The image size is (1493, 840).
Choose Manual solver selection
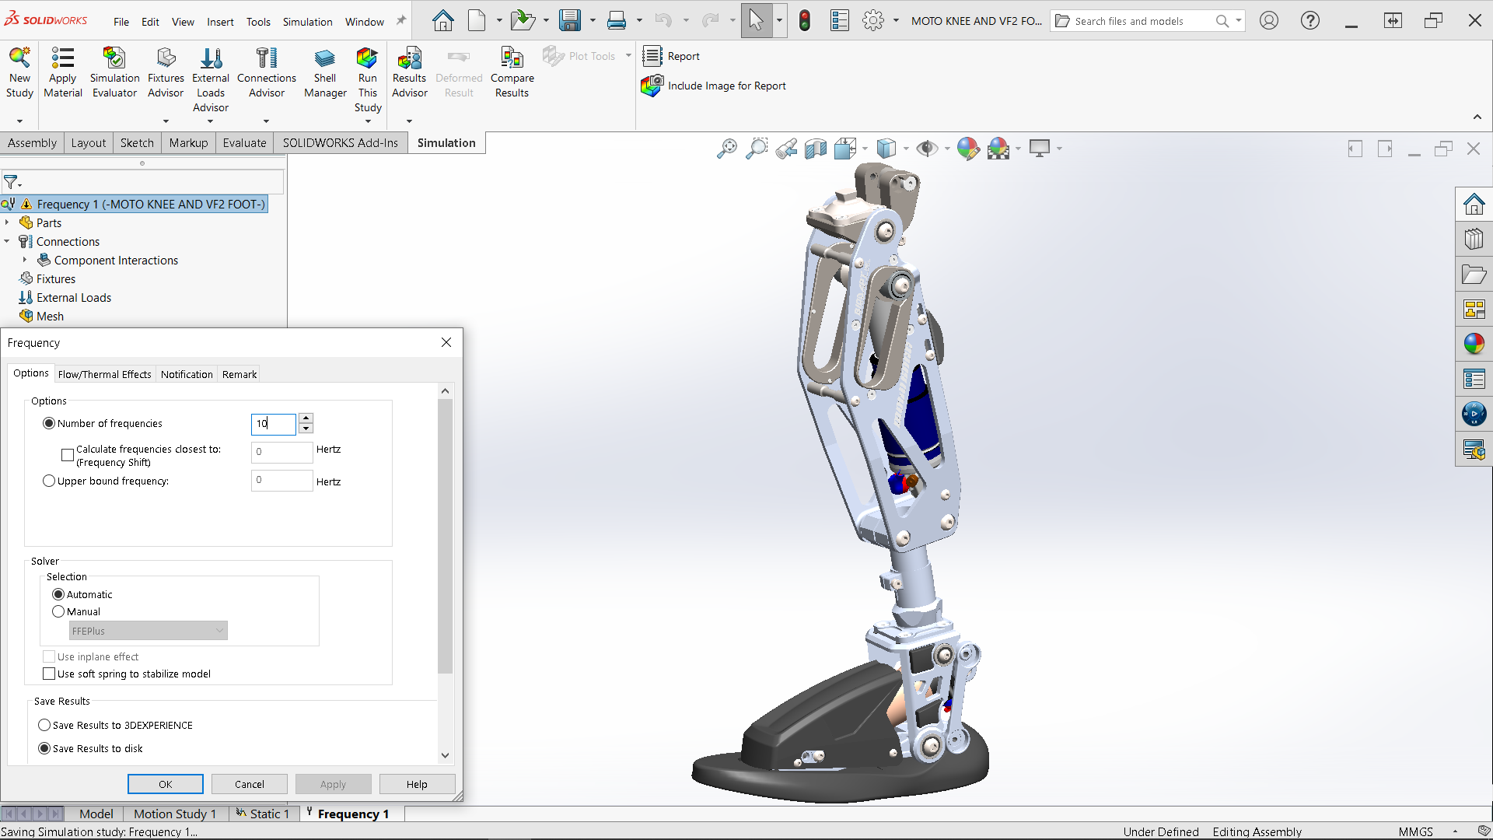click(58, 611)
